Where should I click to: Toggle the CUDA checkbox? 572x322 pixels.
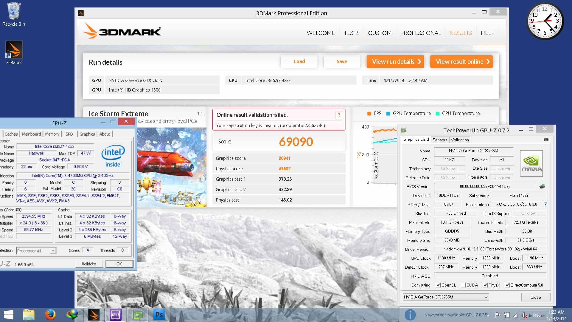point(463,285)
